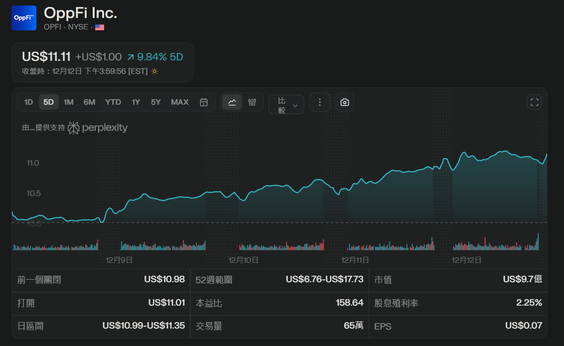This screenshot has width=564, height=346.
Task: Click the 前一個關閉 label
Action: (x=39, y=280)
